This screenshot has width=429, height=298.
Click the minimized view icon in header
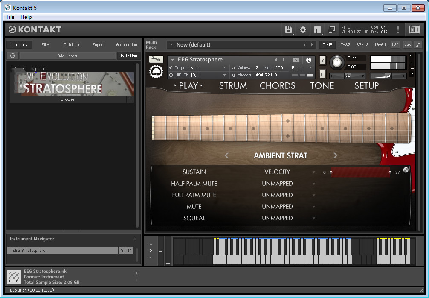pyautogui.click(x=332, y=29)
